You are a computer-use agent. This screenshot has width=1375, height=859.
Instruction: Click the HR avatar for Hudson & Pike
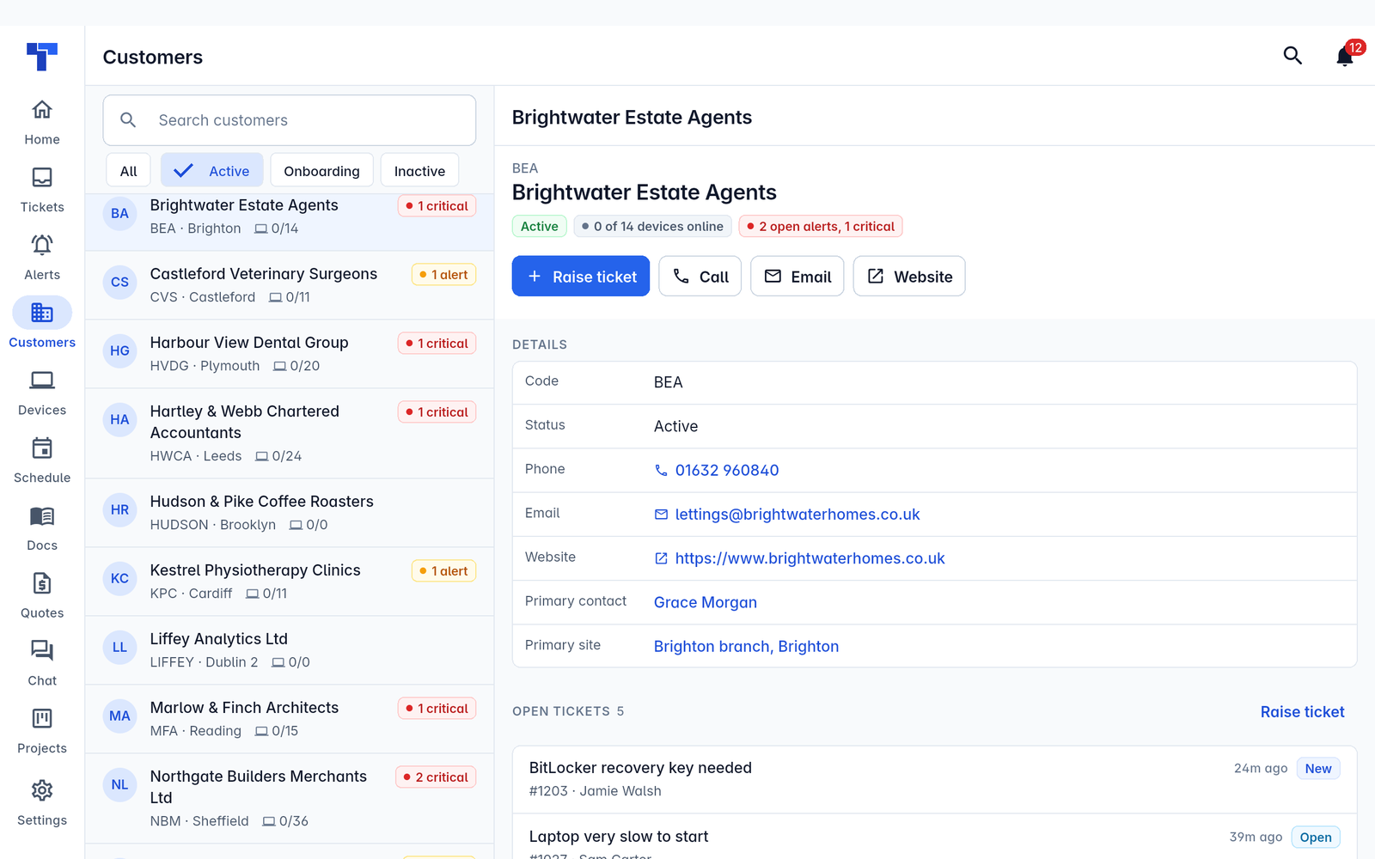(120, 510)
